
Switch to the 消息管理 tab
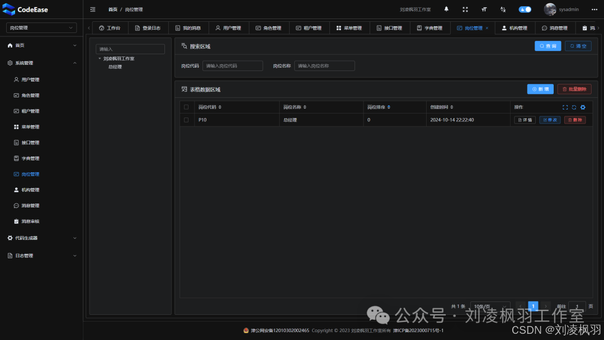[555, 28]
